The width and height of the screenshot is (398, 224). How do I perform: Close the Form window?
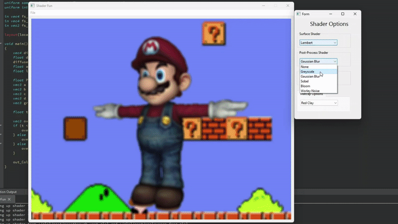tap(355, 14)
